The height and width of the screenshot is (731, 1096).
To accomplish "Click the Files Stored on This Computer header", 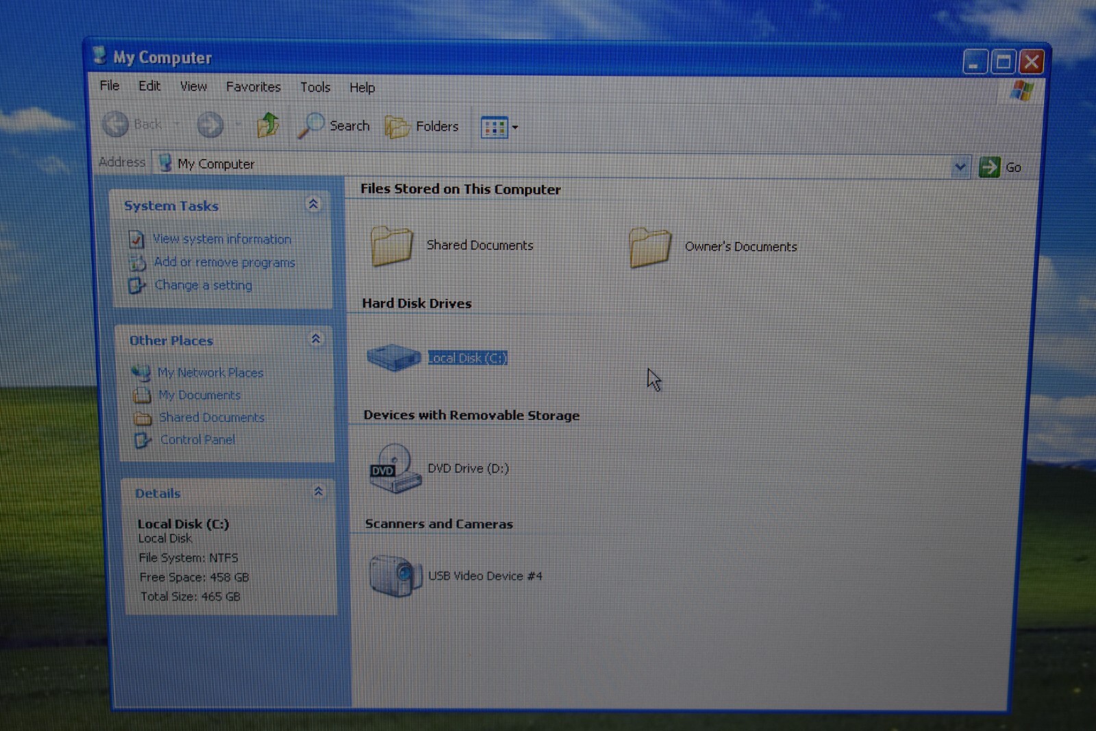I will pyautogui.click(x=460, y=189).
